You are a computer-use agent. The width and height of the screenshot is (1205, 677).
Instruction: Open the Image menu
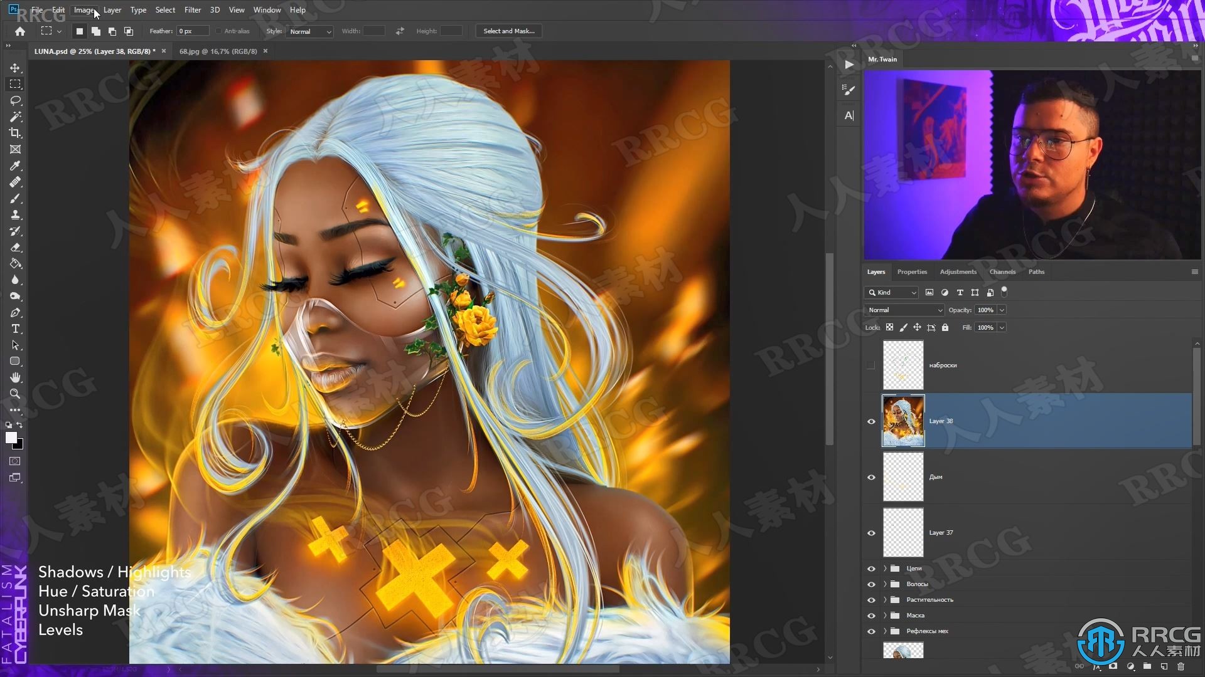(85, 9)
